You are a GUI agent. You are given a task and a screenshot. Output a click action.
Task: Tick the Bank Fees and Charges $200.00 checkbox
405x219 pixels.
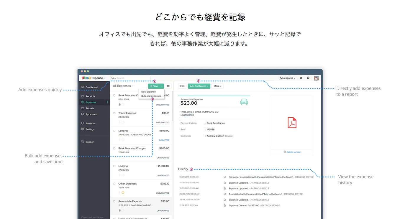tap(114, 149)
